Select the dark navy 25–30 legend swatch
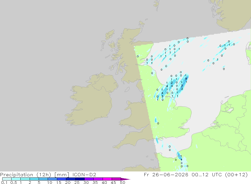 coord(80,179)
